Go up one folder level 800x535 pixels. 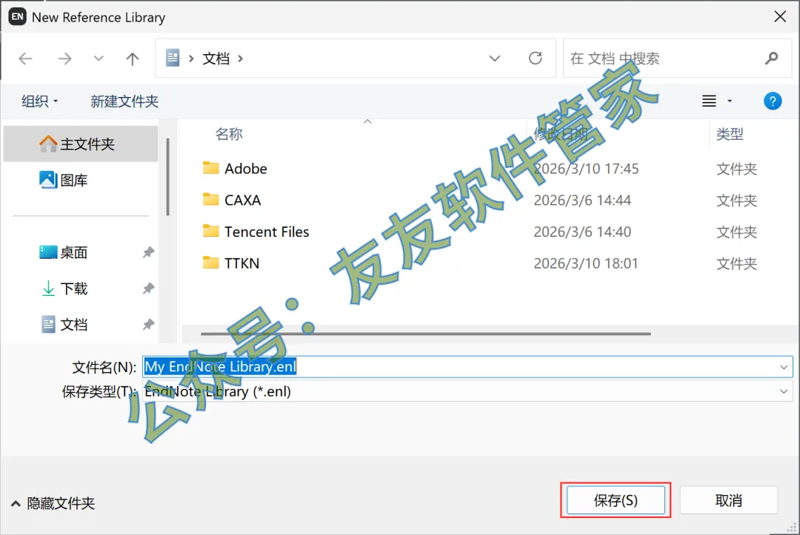132,58
